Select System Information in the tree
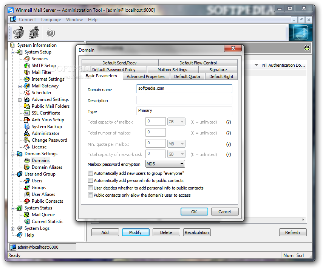The image size is (323, 269). [37, 45]
